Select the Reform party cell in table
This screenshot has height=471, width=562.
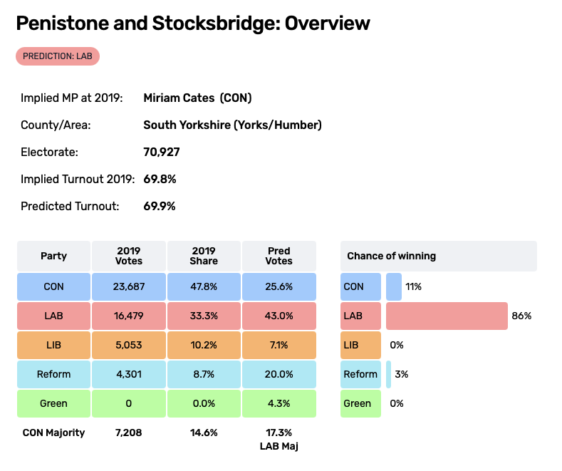pos(54,375)
